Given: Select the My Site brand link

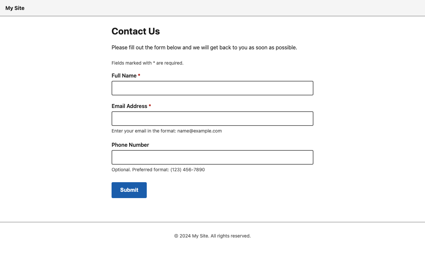Looking at the screenshot, I should coord(15,8).
